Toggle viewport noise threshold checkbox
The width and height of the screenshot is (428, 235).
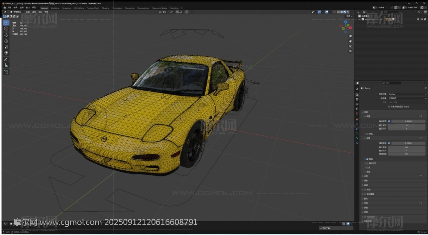[389, 121]
